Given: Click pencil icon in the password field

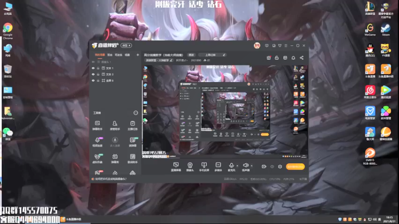Looking at the screenshot, I should click(223, 55).
